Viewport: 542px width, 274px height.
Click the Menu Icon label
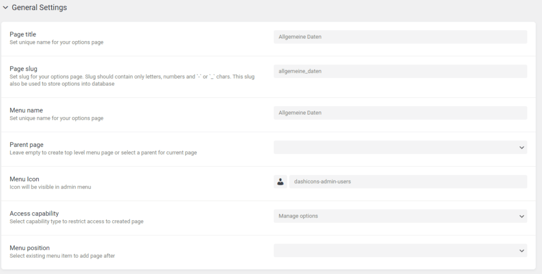pyautogui.click(x=24, y=179)
